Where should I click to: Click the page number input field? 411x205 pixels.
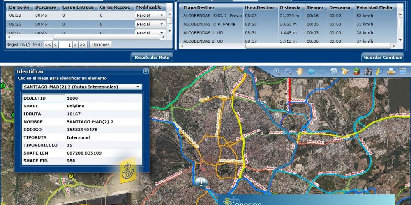pyautogui.click(x=65, y=44)
